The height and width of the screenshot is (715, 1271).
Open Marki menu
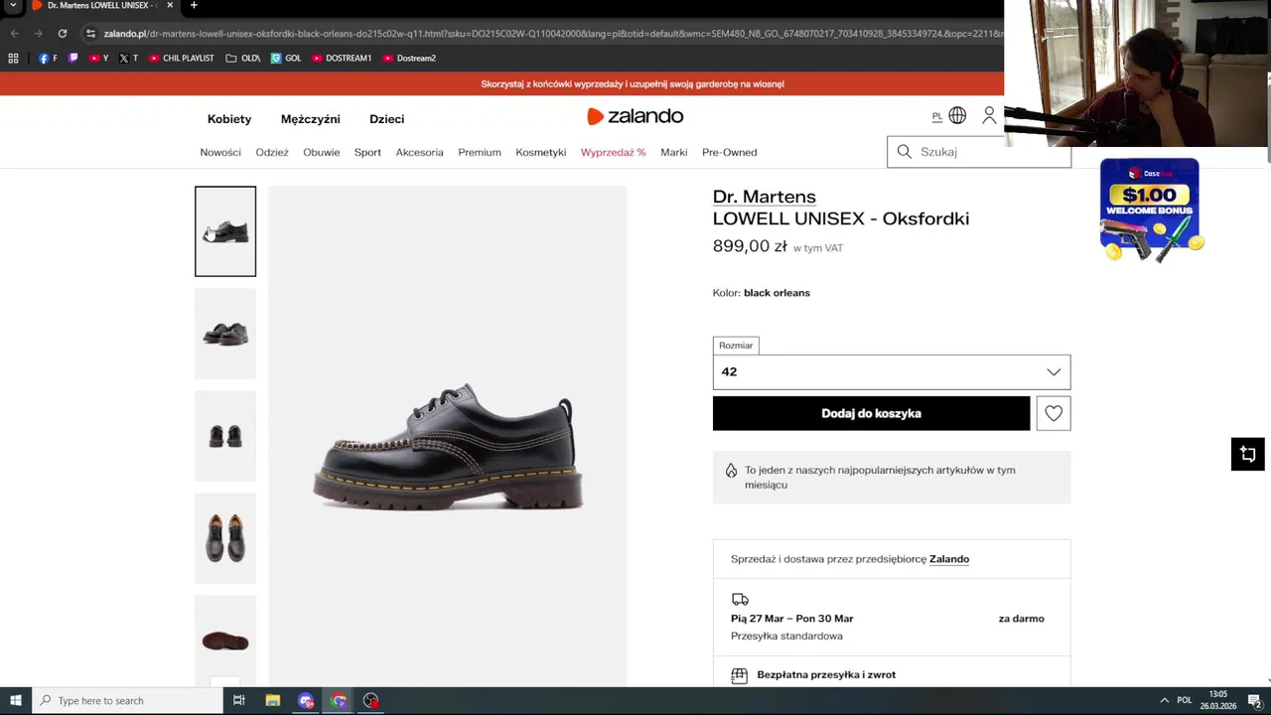(674, 152)
